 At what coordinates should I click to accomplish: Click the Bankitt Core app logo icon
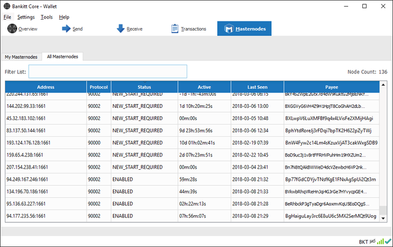coord(7,6)
